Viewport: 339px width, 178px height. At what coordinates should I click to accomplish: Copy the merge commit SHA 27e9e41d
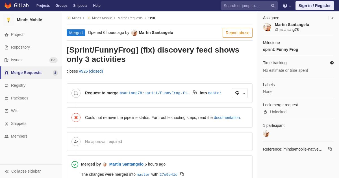coord(182,174)
